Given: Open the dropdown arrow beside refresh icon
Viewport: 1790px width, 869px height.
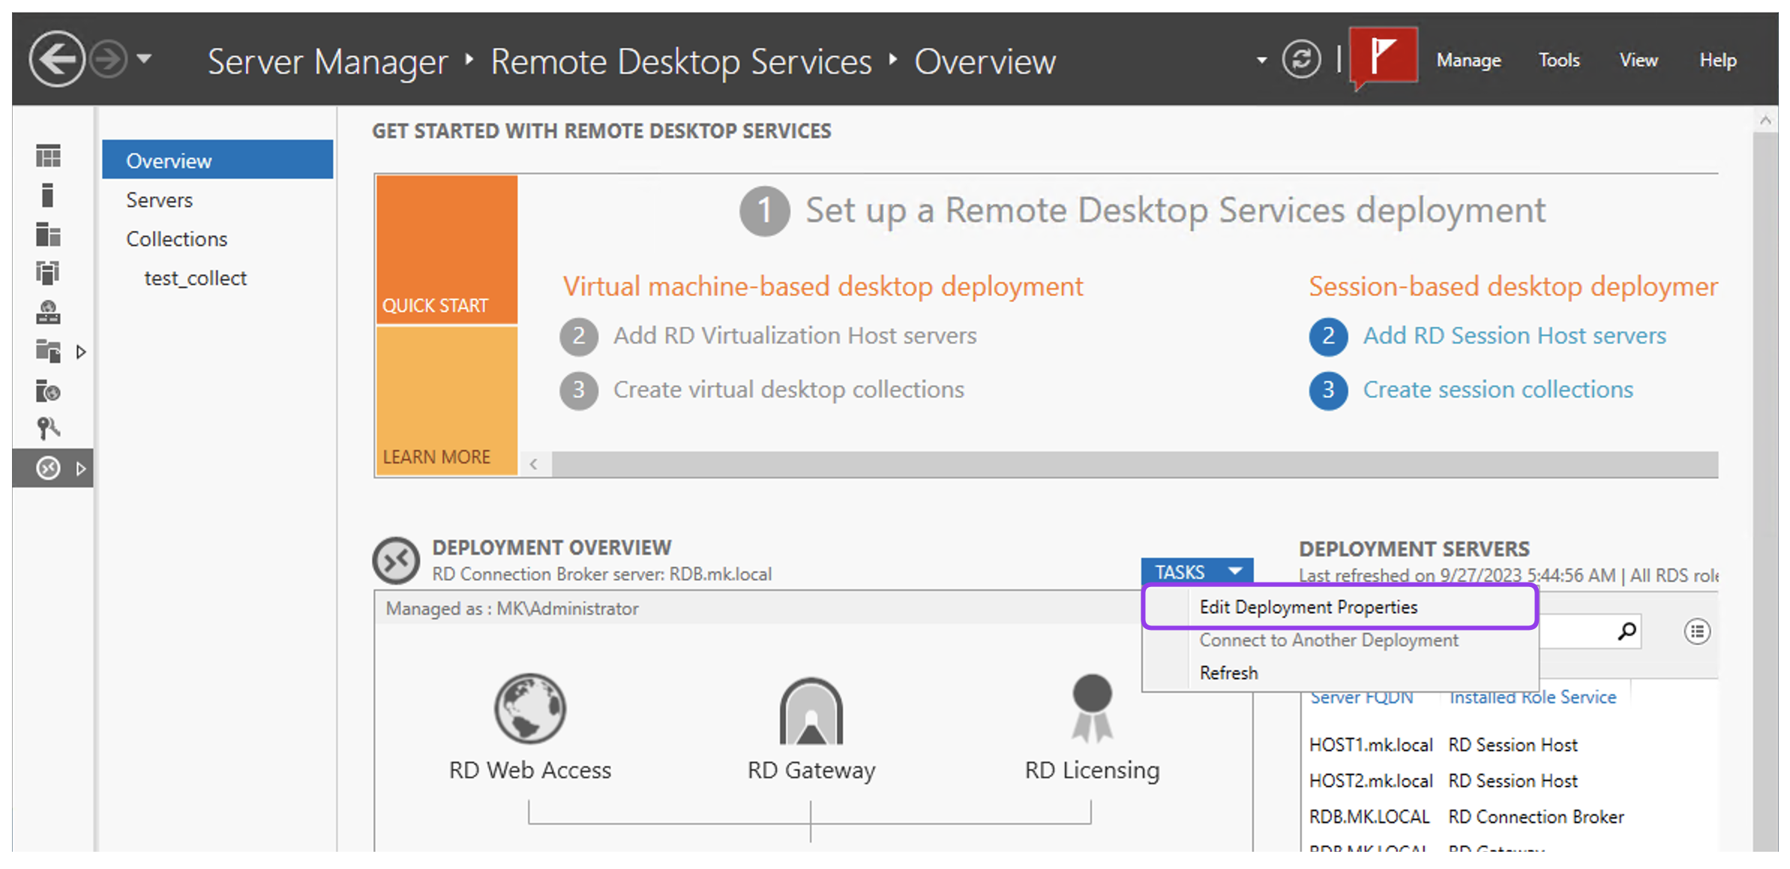Looking at the screenshot, I should 1261,60.
